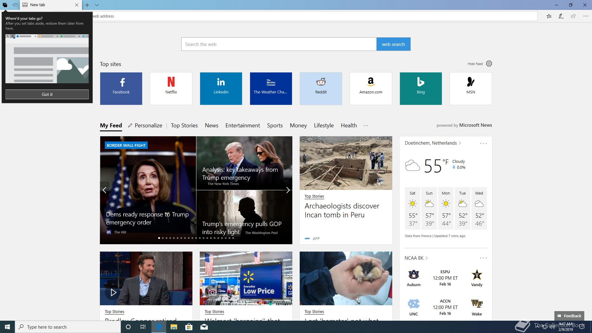
Task: Expand the tab preview chevron
Action: 97,5
